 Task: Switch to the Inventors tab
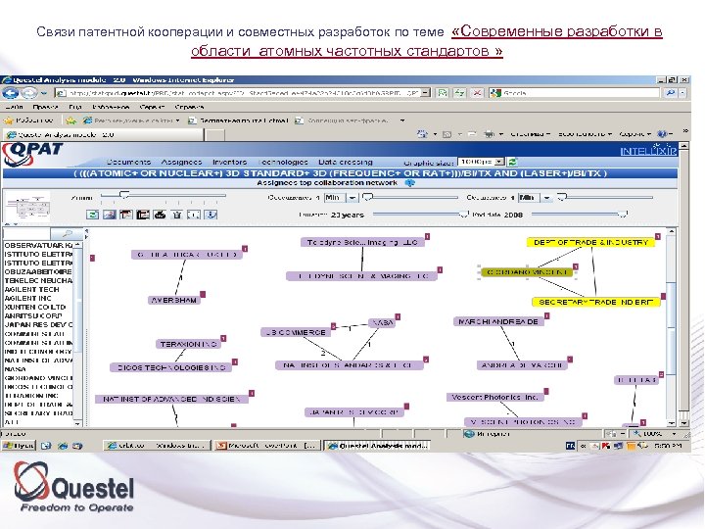230,162
